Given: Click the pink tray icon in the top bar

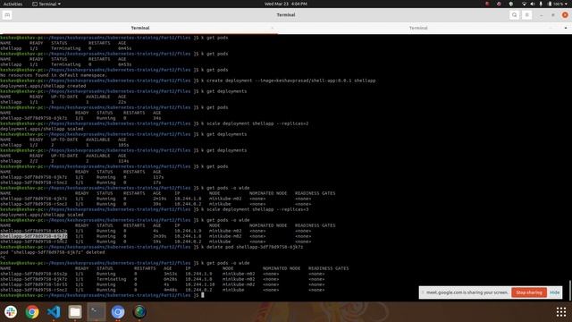Looking at the screenshot, I should (x=499, y=4).
